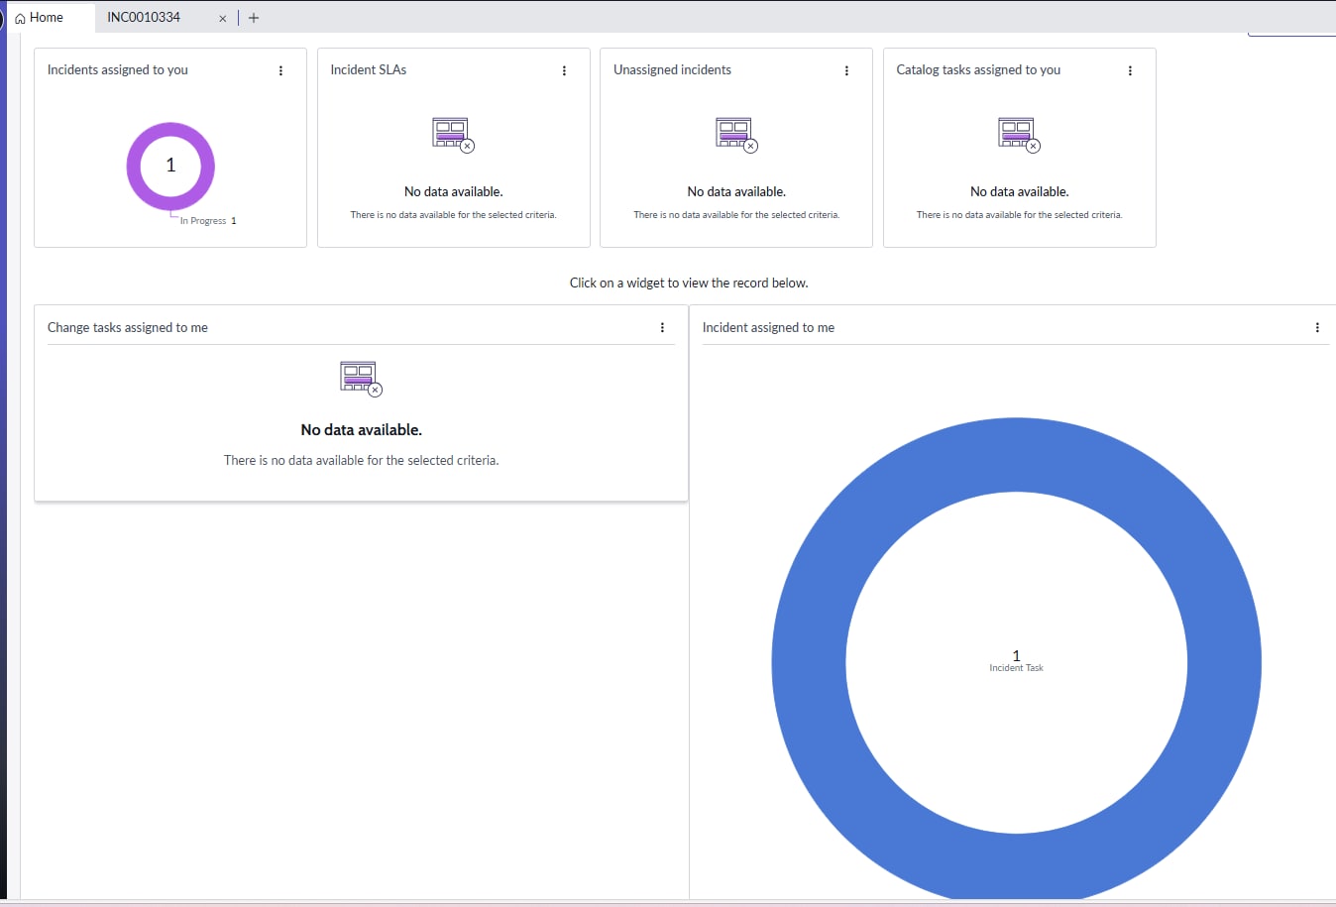The height and width of the screenshot is (907, 1336).
Task: Click the 'Click on a widget' hint text
Action: tap(689, 283)
